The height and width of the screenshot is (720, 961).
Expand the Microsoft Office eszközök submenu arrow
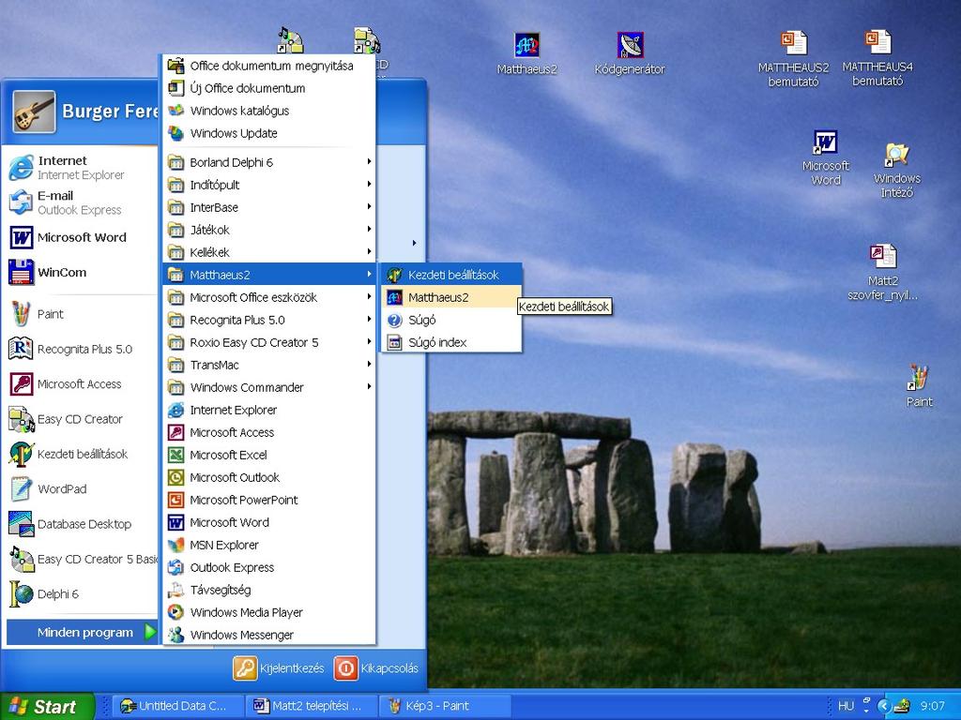[369, 297]
